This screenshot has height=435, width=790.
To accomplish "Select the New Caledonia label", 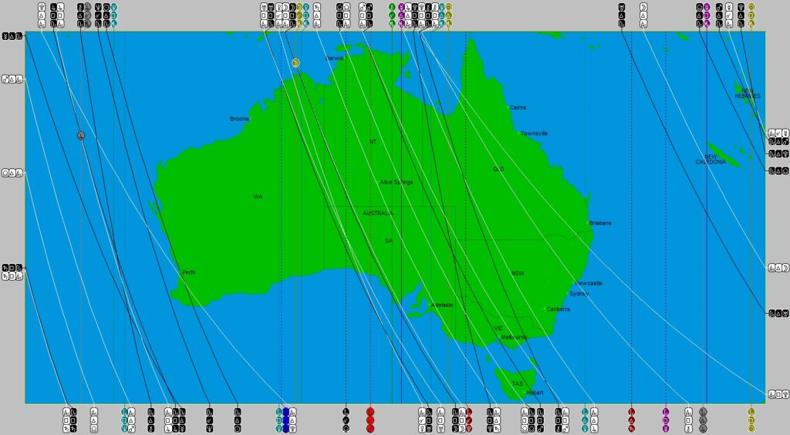I will tap(711, 159).
